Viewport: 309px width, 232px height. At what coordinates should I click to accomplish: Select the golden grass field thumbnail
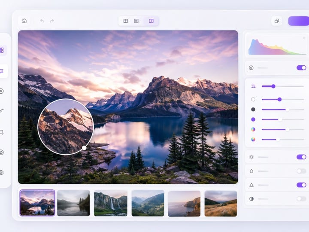coord(221,203)
